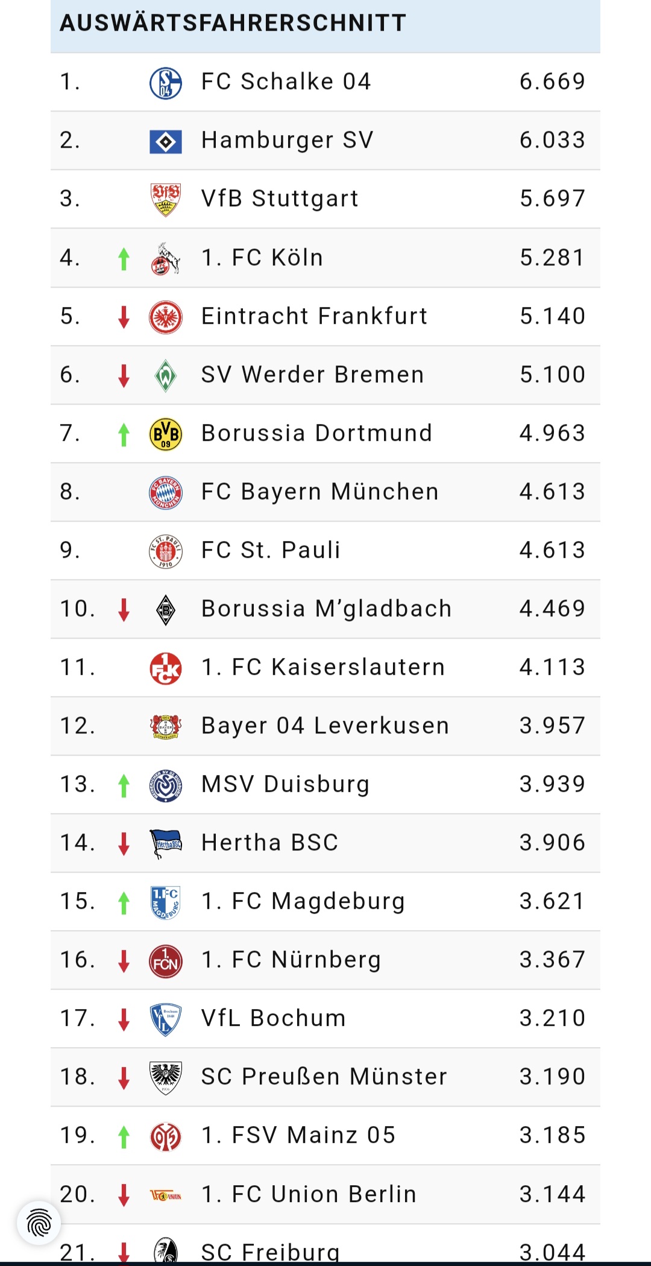Select the Borussia Dortmund BVB logo
Image resolution: width=651 pixels, height=1266 pixels.
point(165,434)
